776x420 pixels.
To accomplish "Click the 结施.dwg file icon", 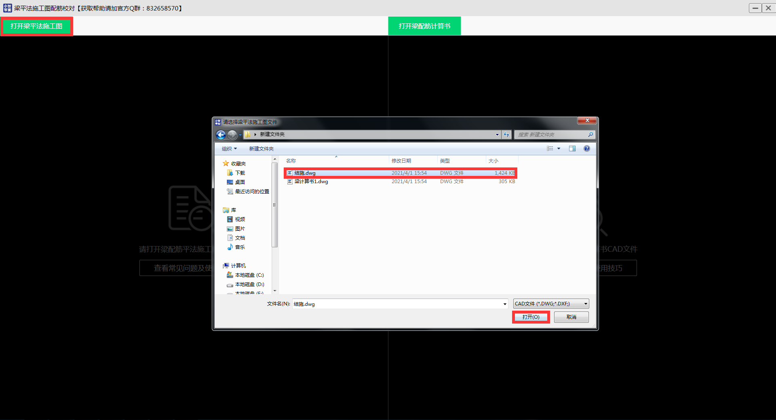I will (x=290, y=173).
